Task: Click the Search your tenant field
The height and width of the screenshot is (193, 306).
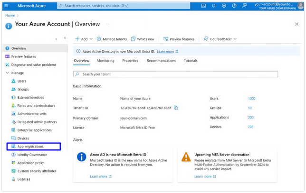Action: pyautogui.click(x=175, y=74)
